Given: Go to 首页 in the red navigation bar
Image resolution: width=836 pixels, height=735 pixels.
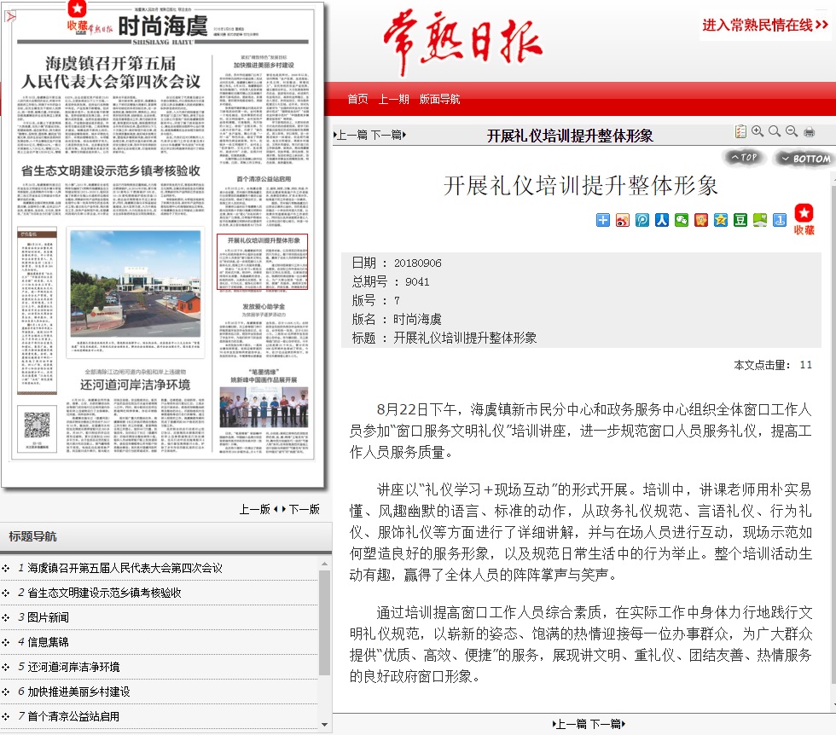Looking at the screenshot, I should (357, 99).
